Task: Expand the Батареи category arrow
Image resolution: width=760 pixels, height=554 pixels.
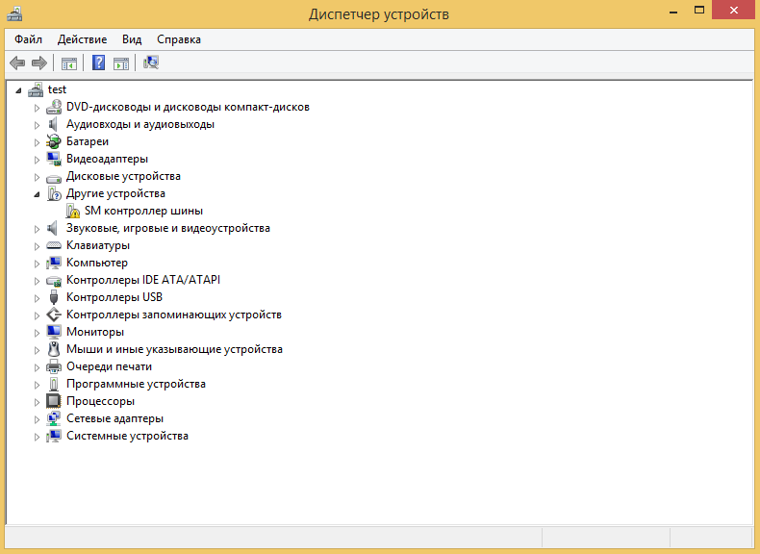Action: tap(37, 142)
